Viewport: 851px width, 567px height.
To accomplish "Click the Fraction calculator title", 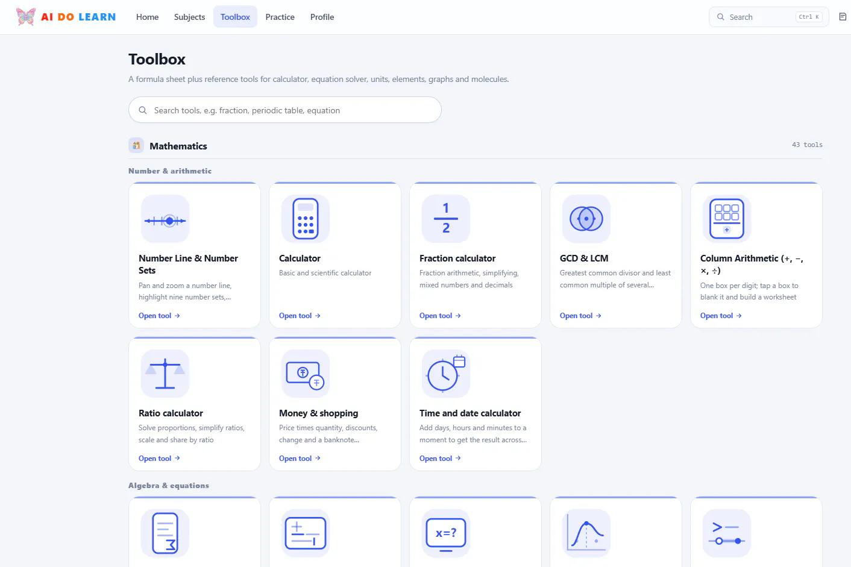I will coord(457,258).
